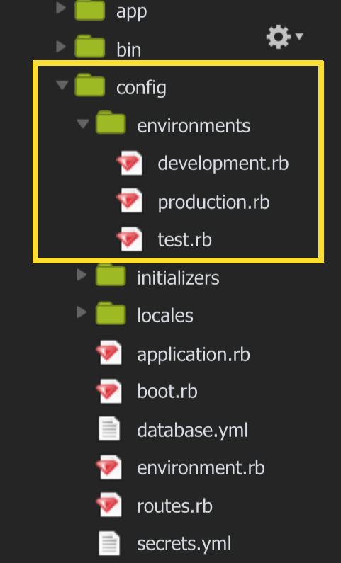Select the initializers folder label

178,278
